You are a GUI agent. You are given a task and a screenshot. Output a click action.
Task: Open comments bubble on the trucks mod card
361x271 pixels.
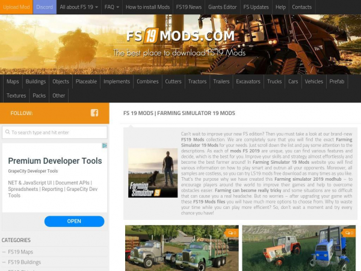[232, 233]
